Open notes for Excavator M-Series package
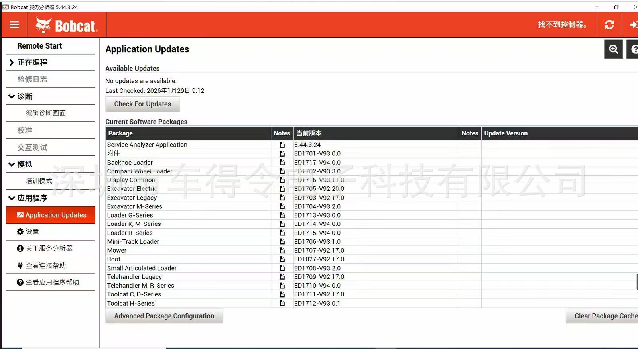This screenshot has height=349, width=638. pyautogui.click(x=282, y=206)
